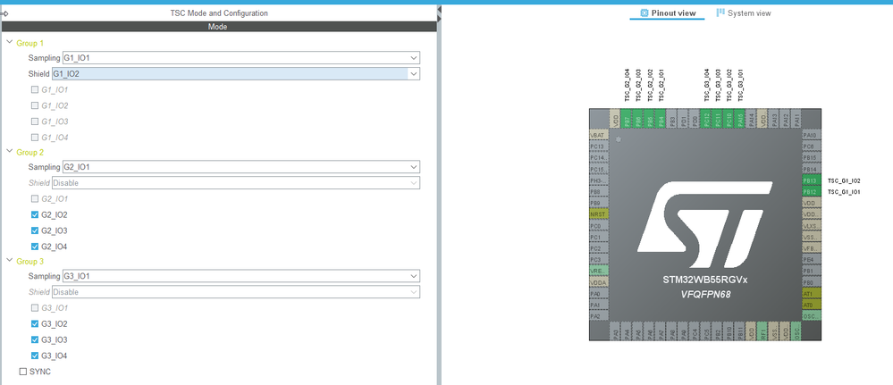Select the PA15 pin on the chip
The image size is (893, 385).
740,119
